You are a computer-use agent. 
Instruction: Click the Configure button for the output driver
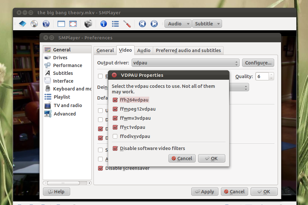coord(258,62)
